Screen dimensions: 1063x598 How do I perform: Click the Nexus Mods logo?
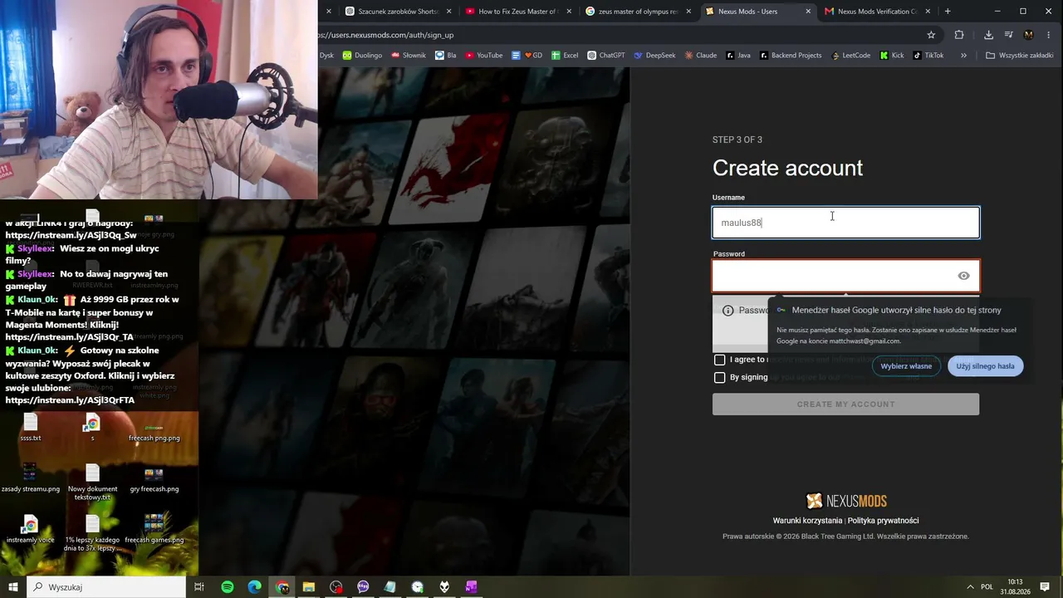click(x=846, y=501)
